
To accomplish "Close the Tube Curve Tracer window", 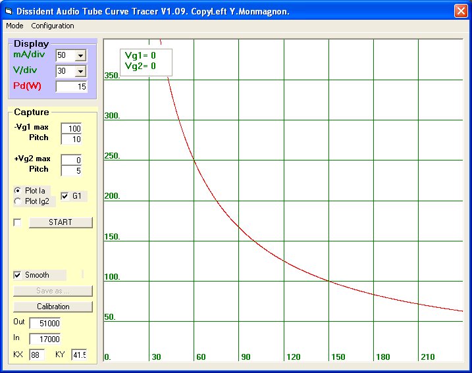I will coord(461,11).
